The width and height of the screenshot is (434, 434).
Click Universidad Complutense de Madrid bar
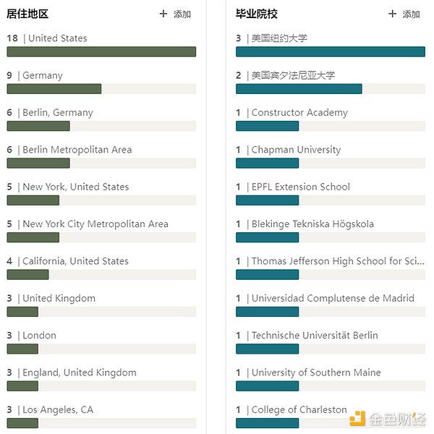point(267,312)
